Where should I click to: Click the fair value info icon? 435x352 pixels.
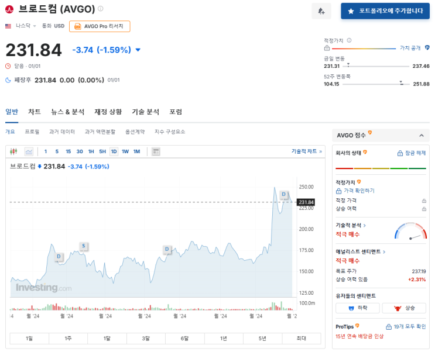(x=350, y=40)
